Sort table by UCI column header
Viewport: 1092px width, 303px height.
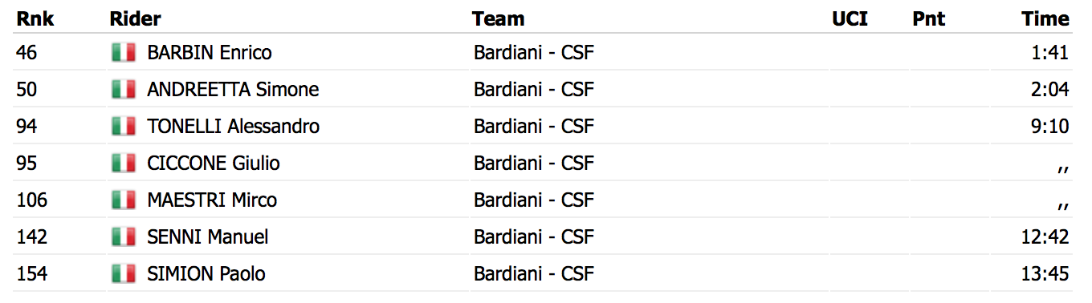click(x=850, y=18)
